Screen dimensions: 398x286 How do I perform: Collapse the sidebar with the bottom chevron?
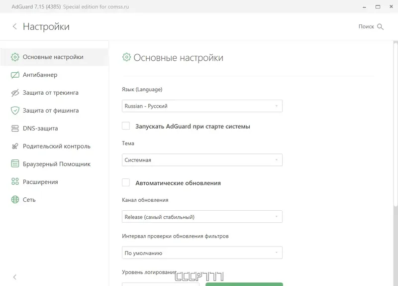pyautogui.click(x=14, y=277)
